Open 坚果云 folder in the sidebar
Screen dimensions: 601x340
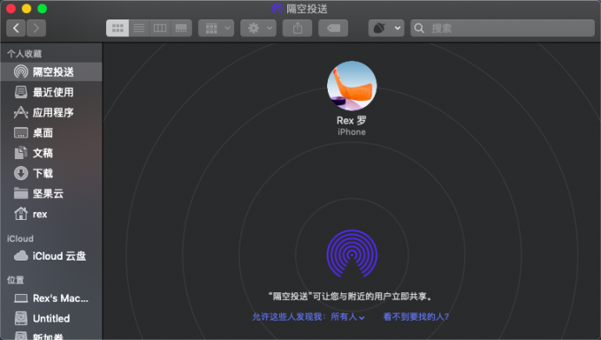point(51,193)
